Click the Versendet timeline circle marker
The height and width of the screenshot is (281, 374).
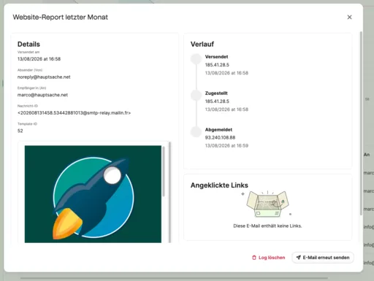tap(196, 59)
